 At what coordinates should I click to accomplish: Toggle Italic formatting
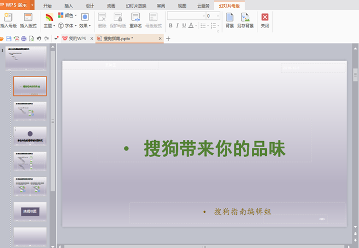pyautogui.click(x=177, y=25)
